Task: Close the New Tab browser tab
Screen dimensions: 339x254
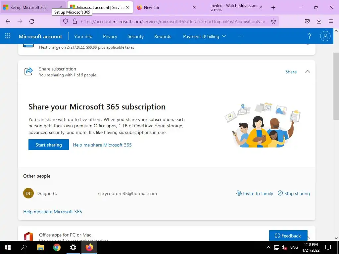Action: [194, 7]
